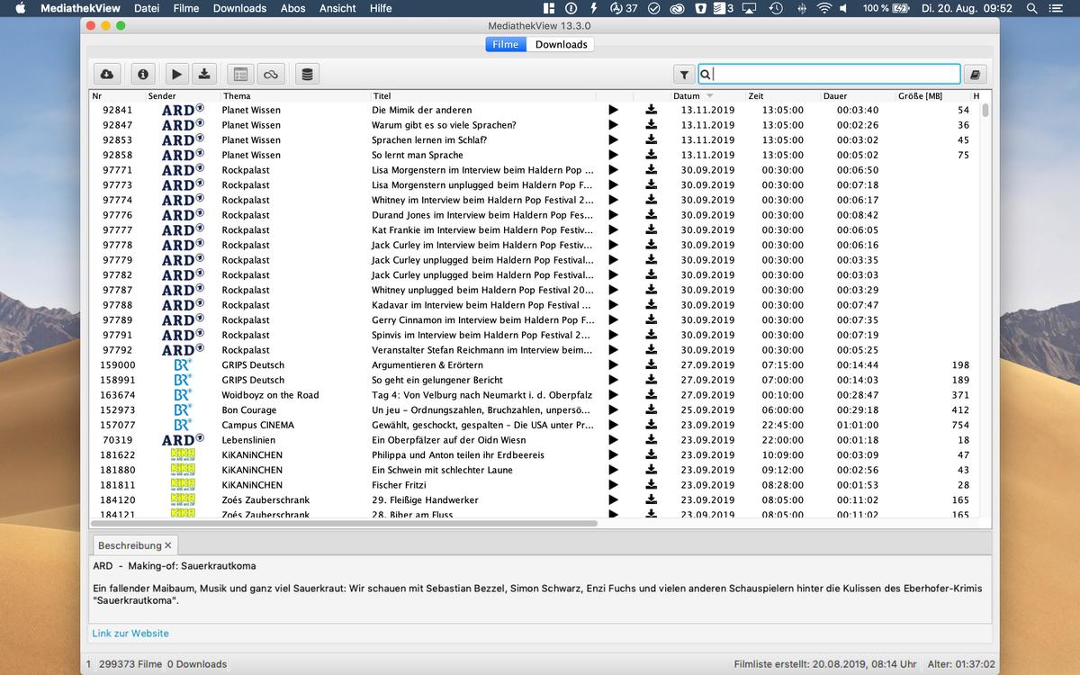The image size is (1080, 675).
Task: Click the toolbar play film button
Action: point(176,74)
